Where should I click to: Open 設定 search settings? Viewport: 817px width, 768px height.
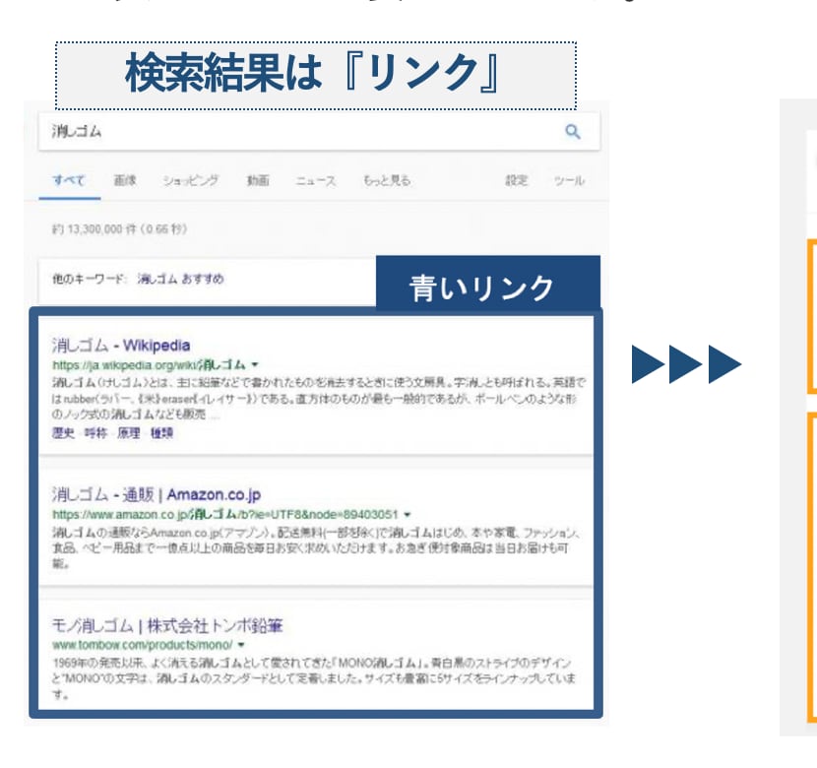coord(517,181)
